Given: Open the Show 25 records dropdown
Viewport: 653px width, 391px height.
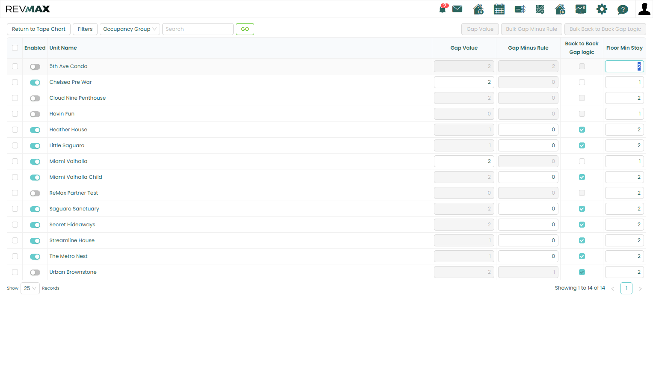Looking at the screenshot, I should [30, 288].
